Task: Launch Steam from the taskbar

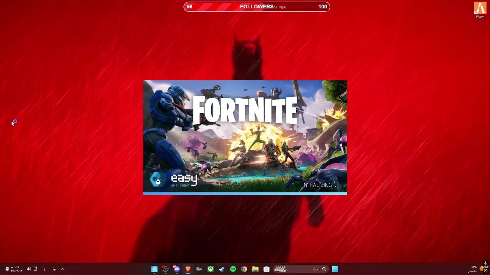Action: pos(222,269)
